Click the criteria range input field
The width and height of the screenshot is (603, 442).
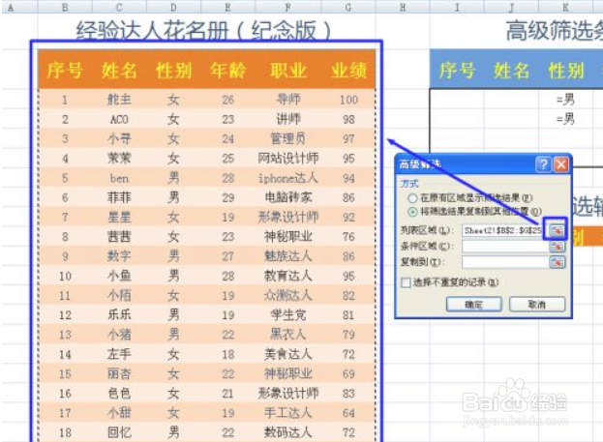coord(505,246)
